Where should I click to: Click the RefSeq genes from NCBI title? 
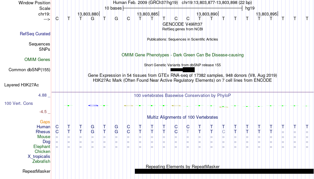coord(182,29)
